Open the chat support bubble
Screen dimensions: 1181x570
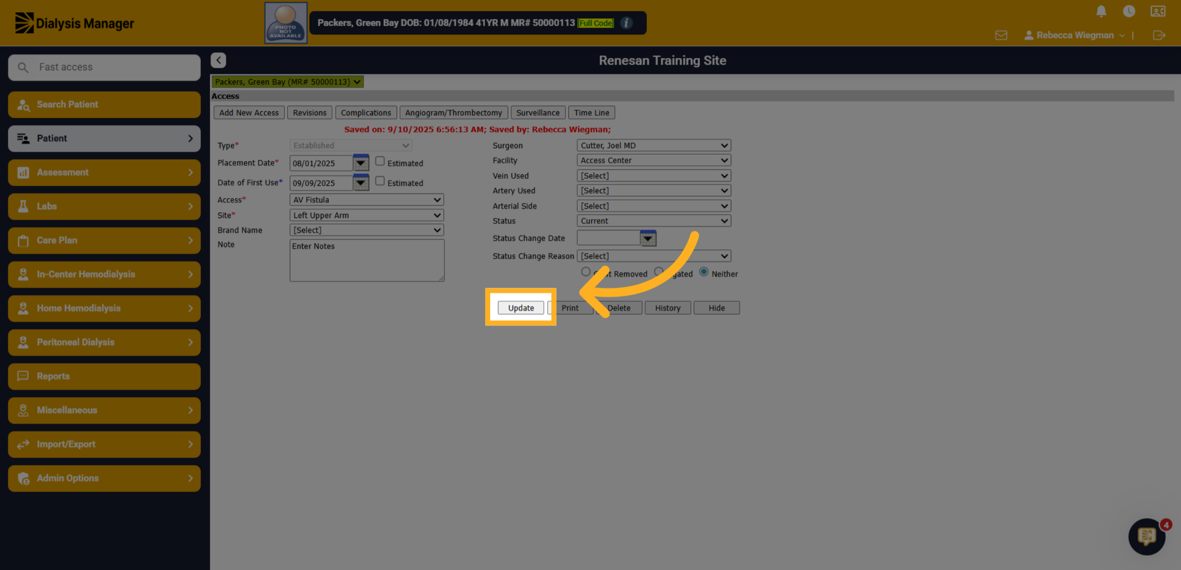pos(1147,536)
